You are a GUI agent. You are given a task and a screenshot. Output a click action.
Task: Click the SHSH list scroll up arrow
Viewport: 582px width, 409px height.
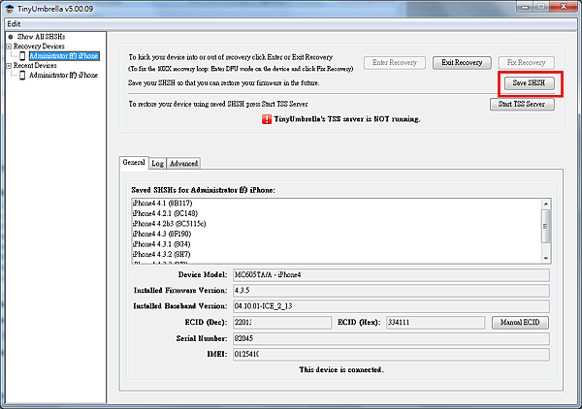(x=545, y=204)
